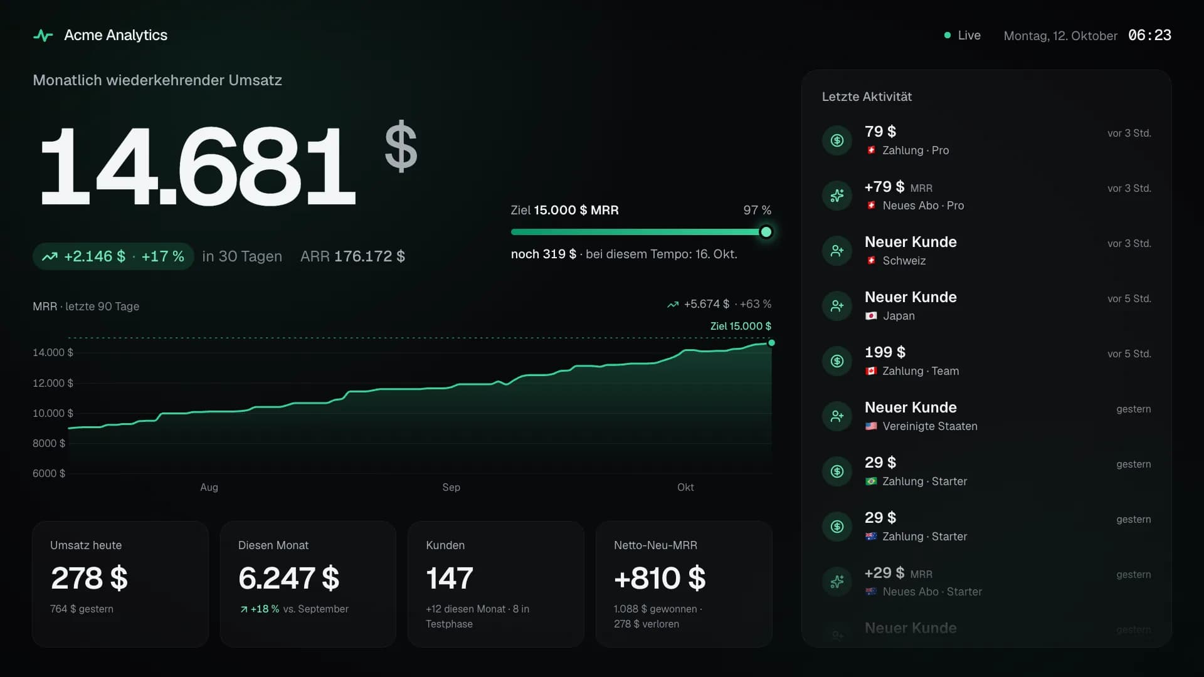Click the user-plus icon for Neuer Kunde Japan
This screenshot has width=1204, height=677.
pyautogui.click(x=837, y=306)
